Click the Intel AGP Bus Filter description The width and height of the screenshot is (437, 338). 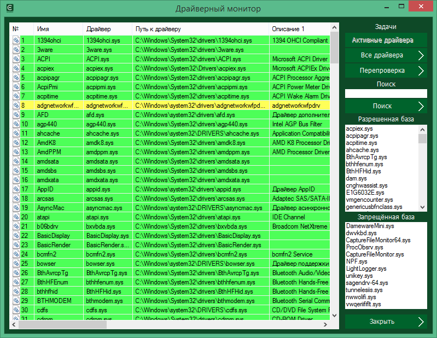coord(300,124)
